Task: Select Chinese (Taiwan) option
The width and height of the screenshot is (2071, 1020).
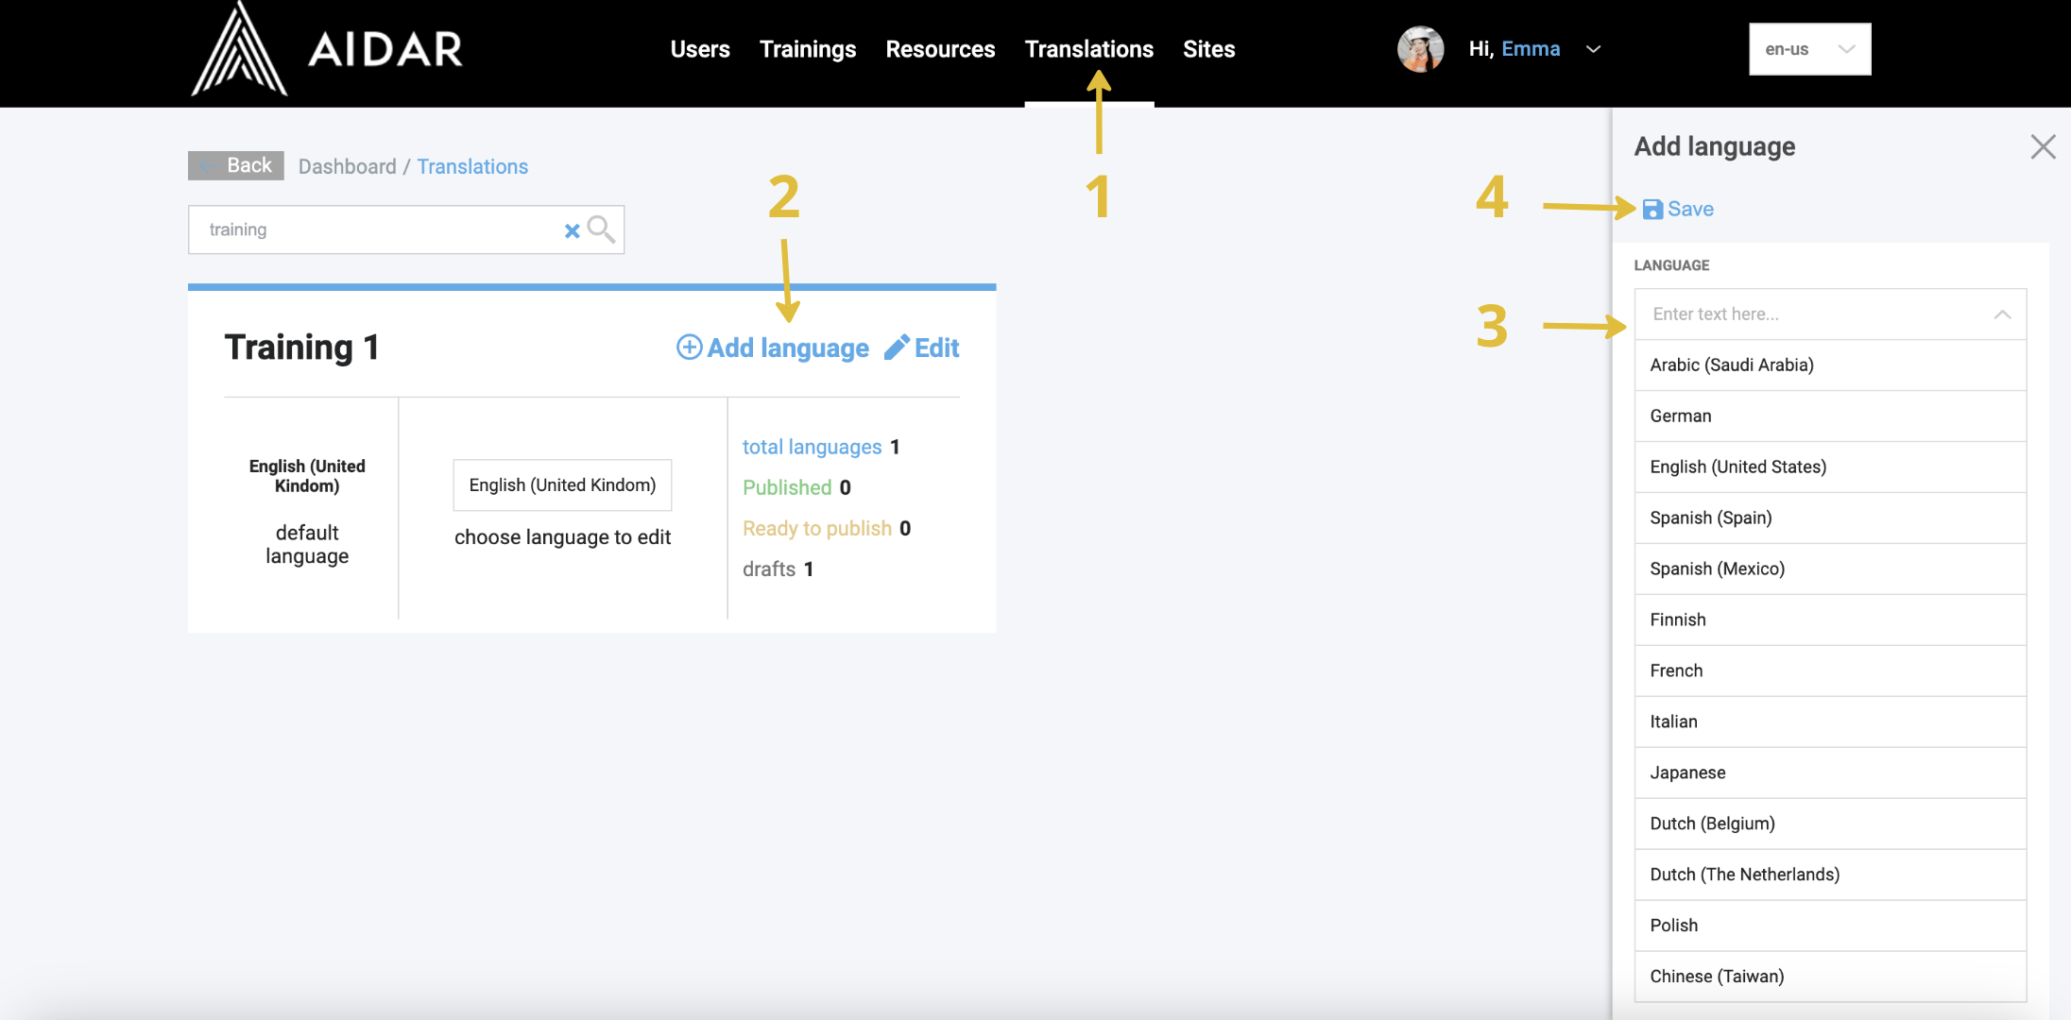Action: [1830, 977]
